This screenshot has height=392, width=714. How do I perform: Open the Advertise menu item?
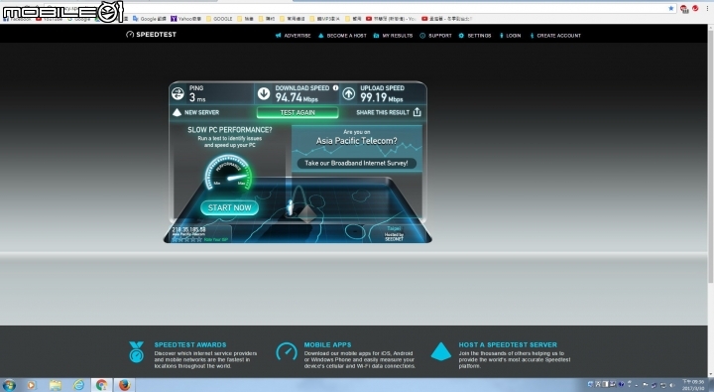point(293,36)
